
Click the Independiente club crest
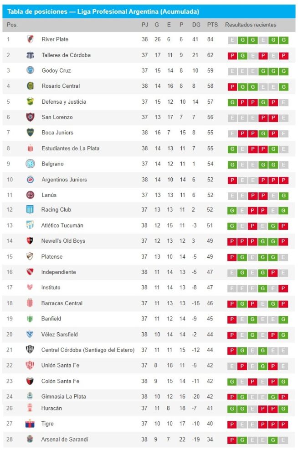pos(30,272)
